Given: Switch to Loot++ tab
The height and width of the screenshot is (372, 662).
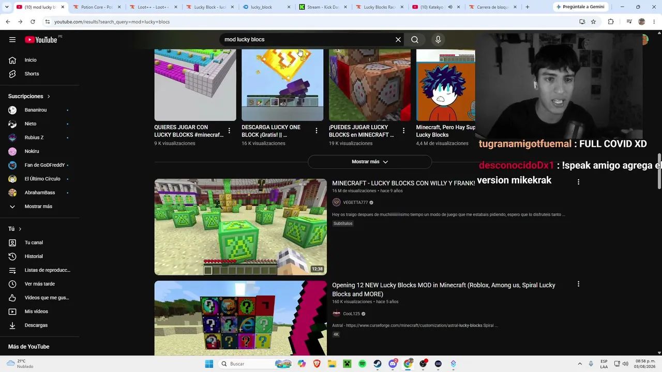Looking at the screenshot, I should [153, 7].
